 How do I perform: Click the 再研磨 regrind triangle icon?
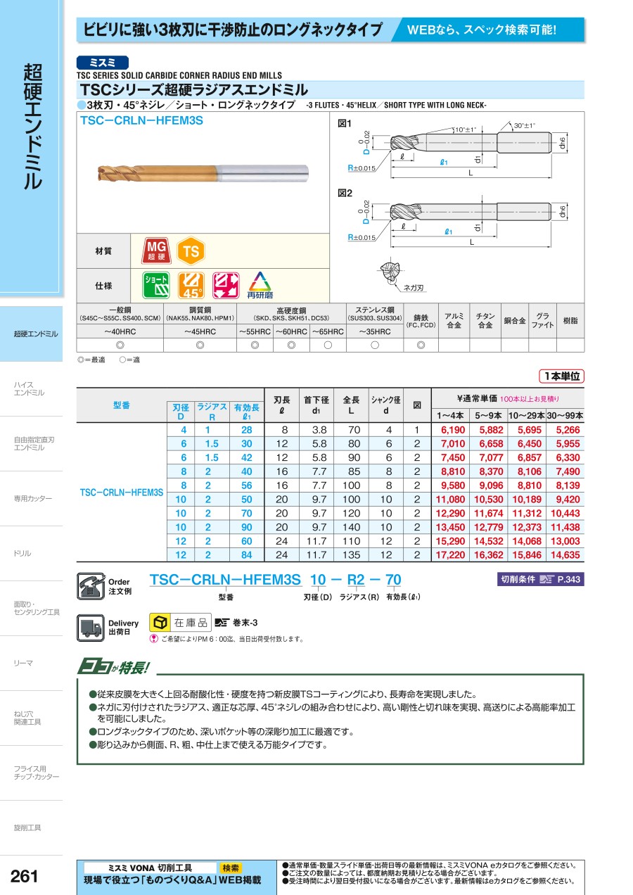[260, 284]
